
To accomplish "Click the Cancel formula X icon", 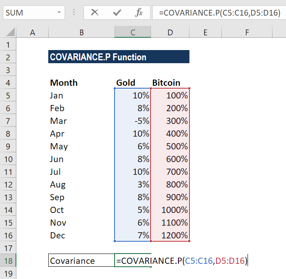I will click(x=95, y=13).
